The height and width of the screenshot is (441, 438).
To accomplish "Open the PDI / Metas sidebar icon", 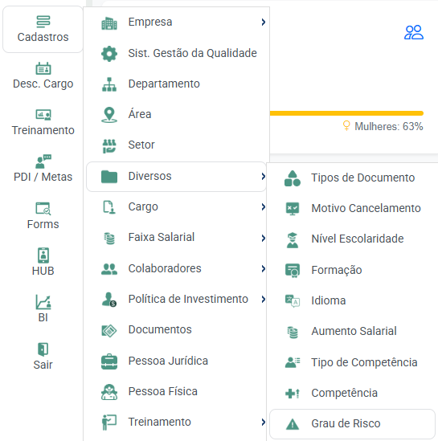I will pos(43,161).
